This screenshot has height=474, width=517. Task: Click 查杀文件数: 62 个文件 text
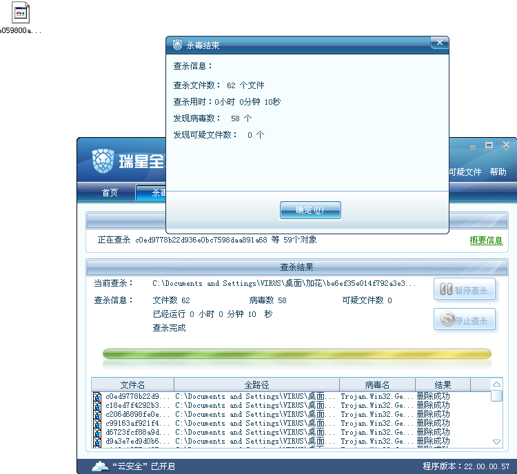click(219, 85)
